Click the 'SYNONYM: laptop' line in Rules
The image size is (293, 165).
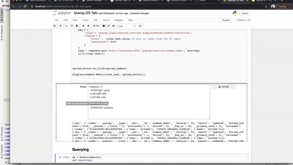pos(100,90)
